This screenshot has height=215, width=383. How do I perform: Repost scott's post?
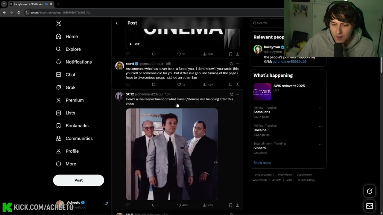(x=153, y=85)
